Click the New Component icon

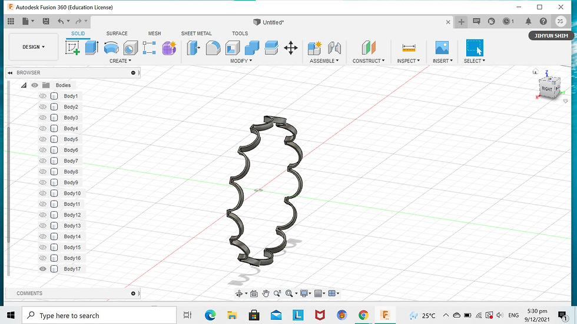click(314, 48)
